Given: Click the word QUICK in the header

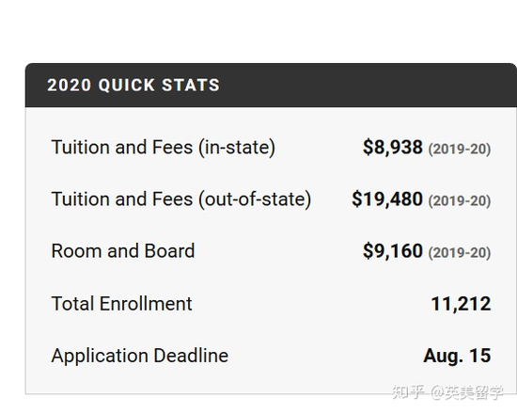Looking at the screenshot, I should click(126, 86).
